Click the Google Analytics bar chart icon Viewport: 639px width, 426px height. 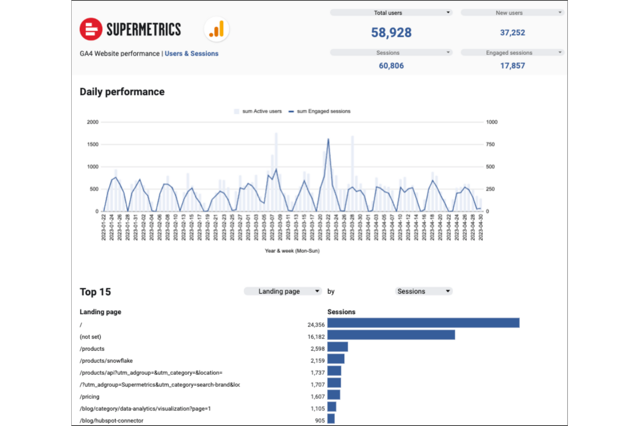[x=216, y=29]
